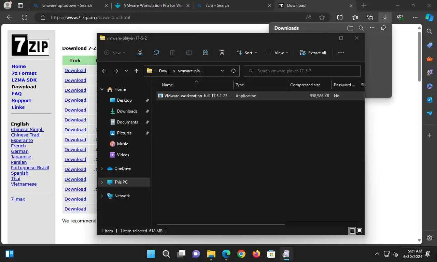
Task: Open Microsoft Store from taskbar
Action: click(271, 254)
